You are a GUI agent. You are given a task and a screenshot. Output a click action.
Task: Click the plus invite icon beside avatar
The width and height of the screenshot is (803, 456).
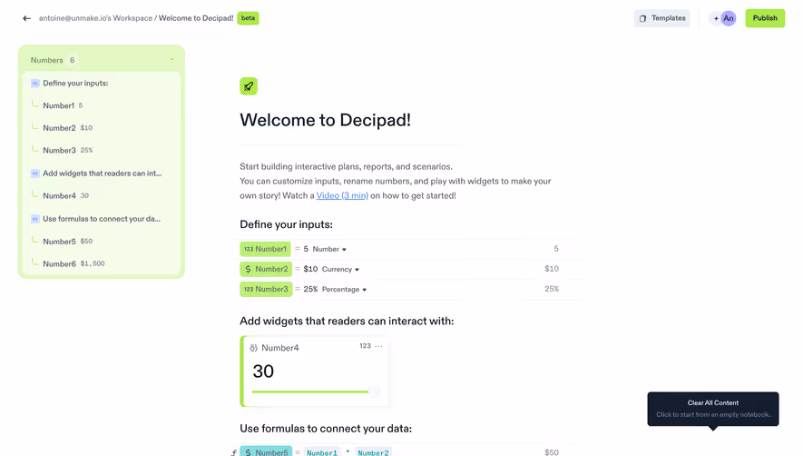coord(715,18)
